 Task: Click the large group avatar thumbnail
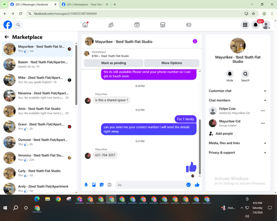click(238, 45)
